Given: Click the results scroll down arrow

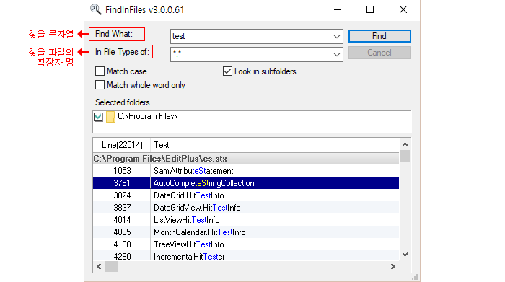Looking at the screenshot, I should [x=405, y=255].
